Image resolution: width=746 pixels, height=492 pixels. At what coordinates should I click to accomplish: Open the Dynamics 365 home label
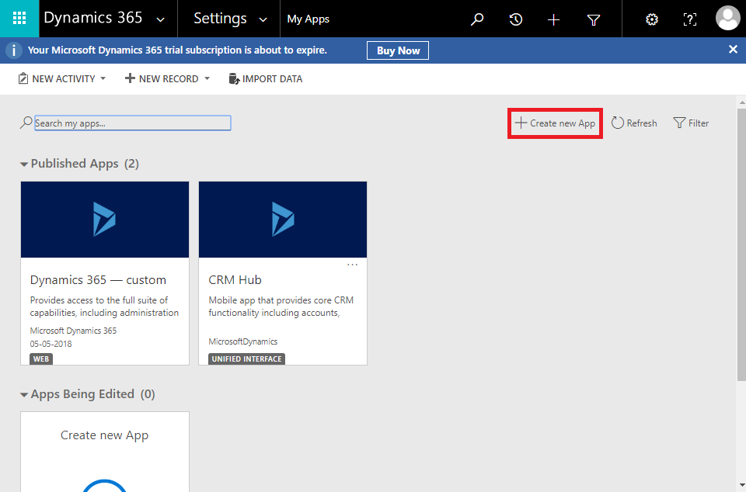tap(92, 18)
